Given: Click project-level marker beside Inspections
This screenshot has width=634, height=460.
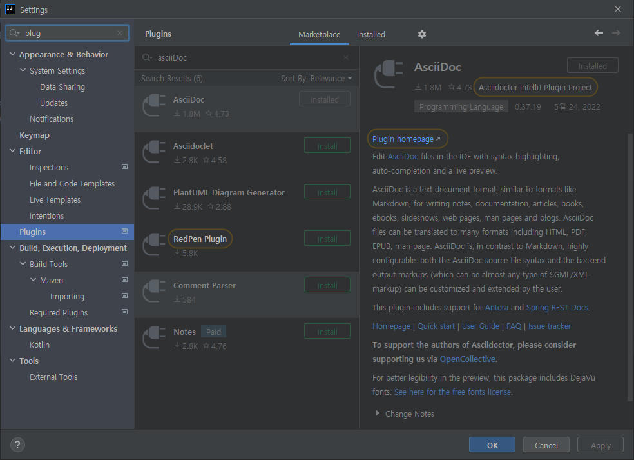Looking at the screenshot, I should [x=124, y=167].
